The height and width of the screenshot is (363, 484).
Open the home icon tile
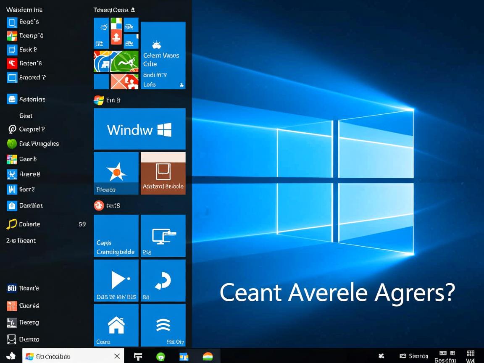(116, 325)
